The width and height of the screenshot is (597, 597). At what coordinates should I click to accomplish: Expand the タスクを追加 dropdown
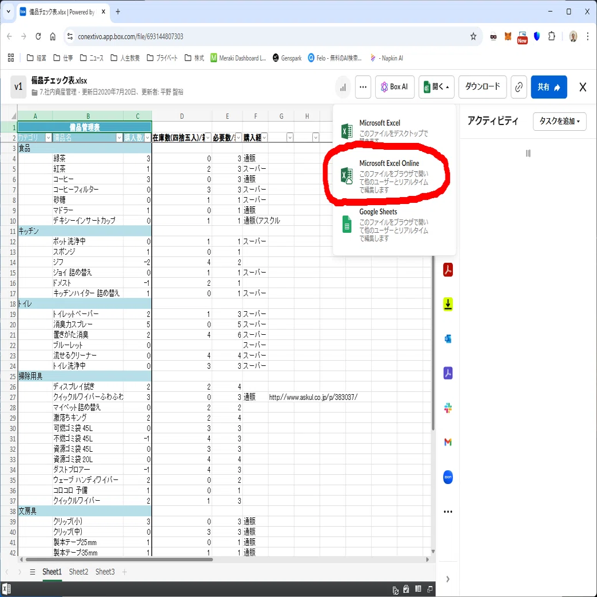tap(560, 121)
